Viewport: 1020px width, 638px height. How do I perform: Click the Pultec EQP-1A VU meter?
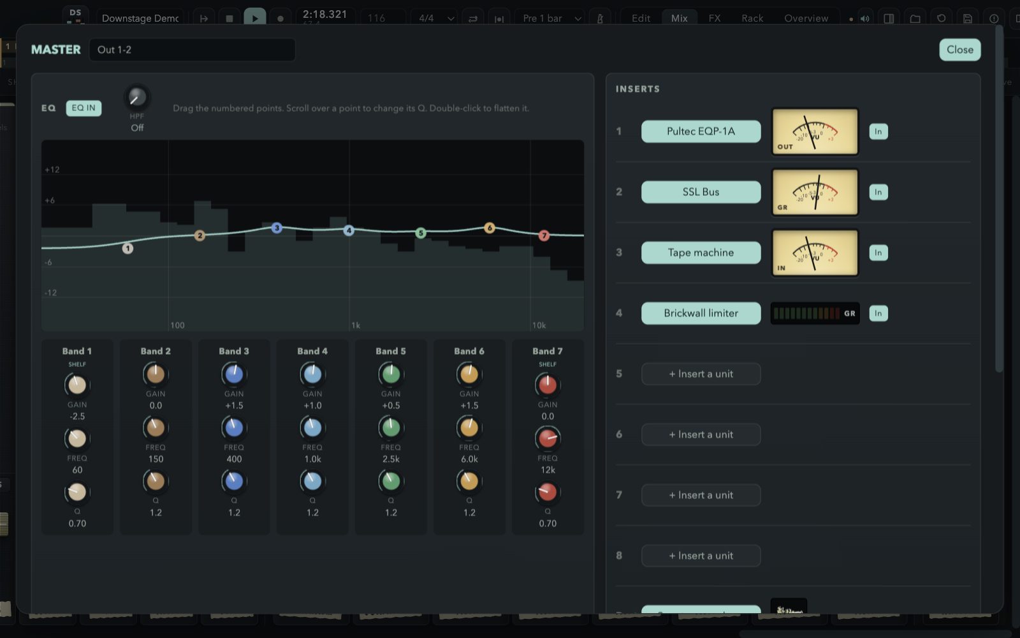click(815, 131)
